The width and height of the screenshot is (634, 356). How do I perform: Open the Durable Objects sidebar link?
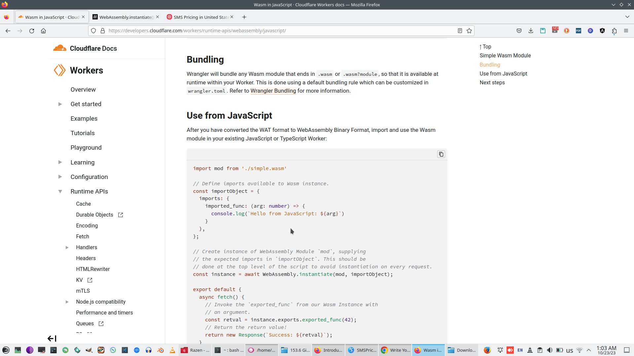[x=94, y=215]
